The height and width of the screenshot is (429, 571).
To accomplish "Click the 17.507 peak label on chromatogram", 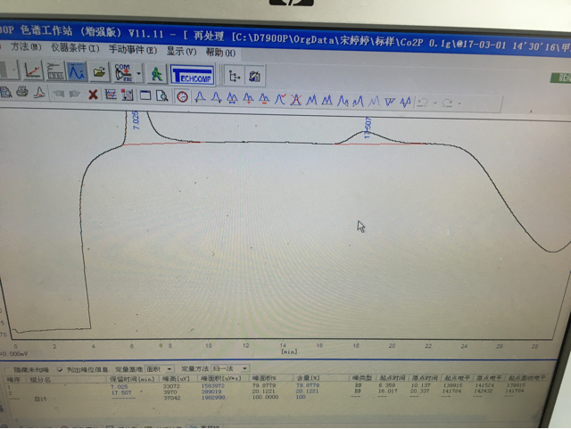I will 368,128.
